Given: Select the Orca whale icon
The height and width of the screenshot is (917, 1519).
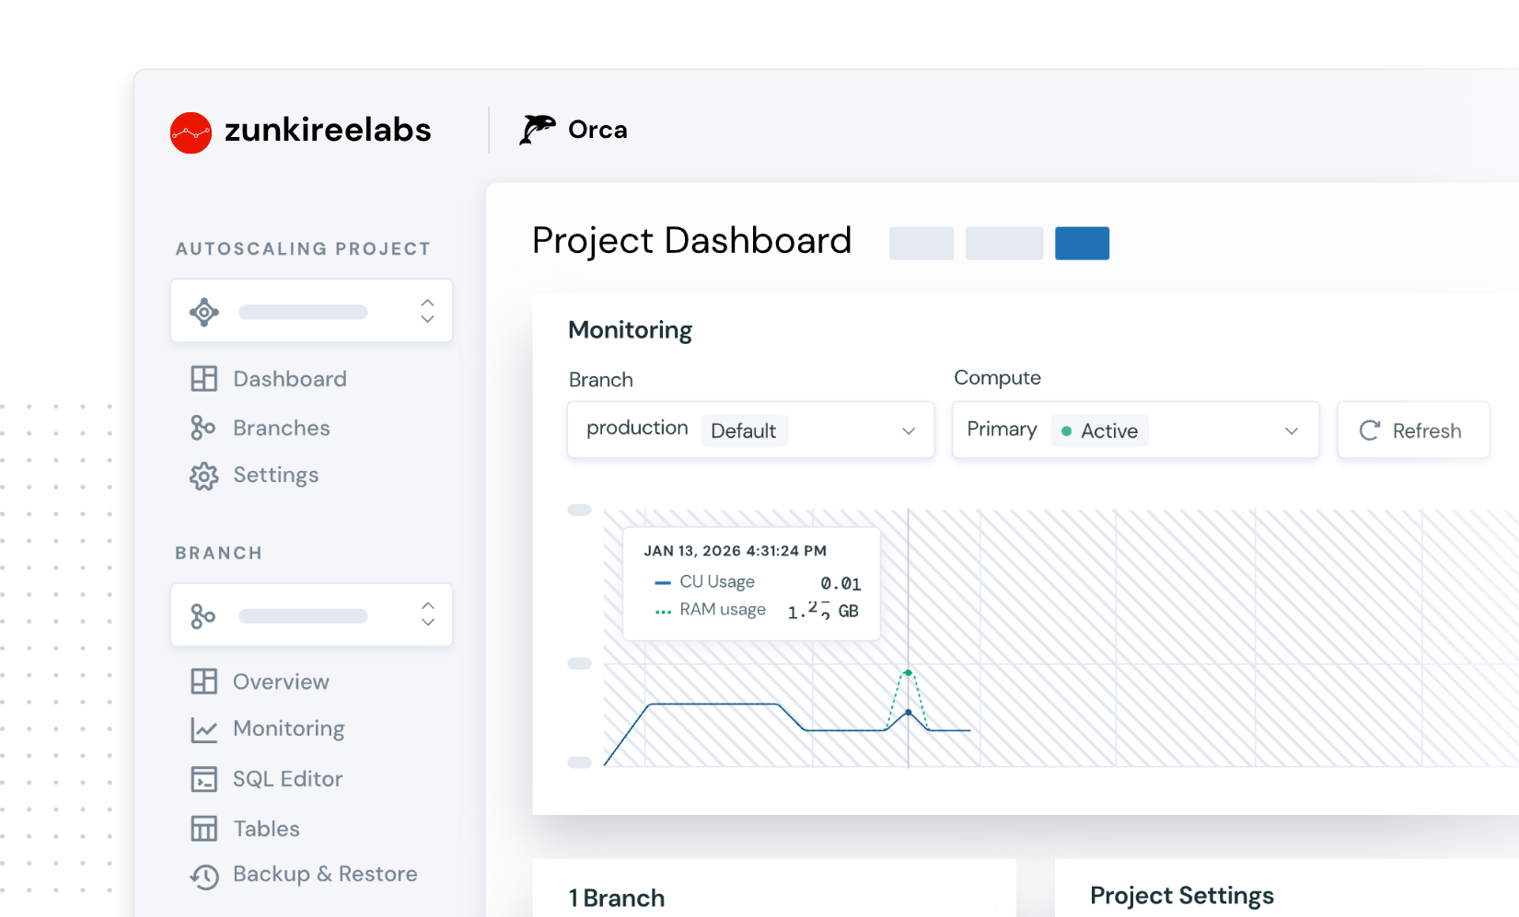Looking at the screenshot, I should (x=538, y=130).
